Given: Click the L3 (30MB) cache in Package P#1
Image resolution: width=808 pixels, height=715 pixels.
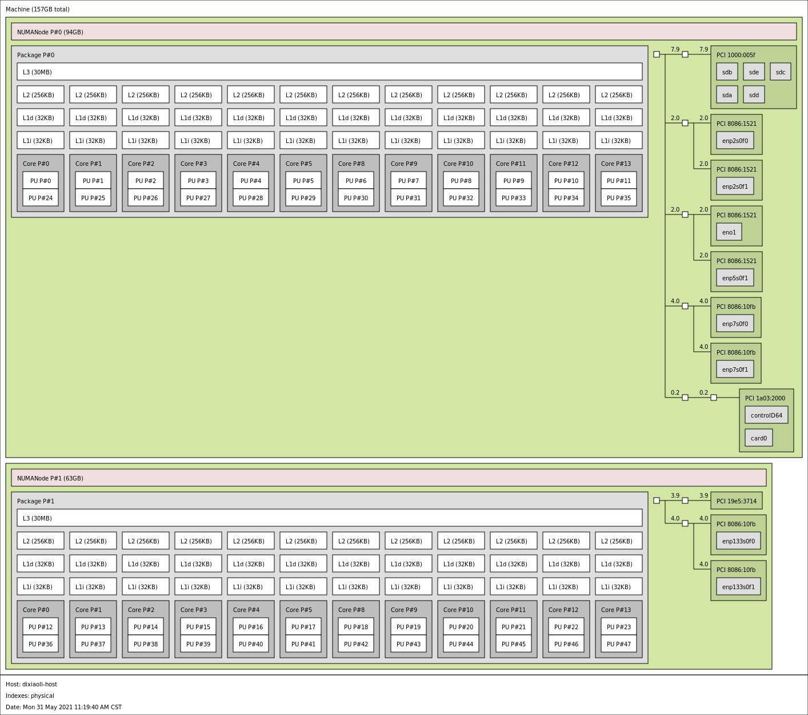Looking at the screenshot, I should (x=329, y=518).
